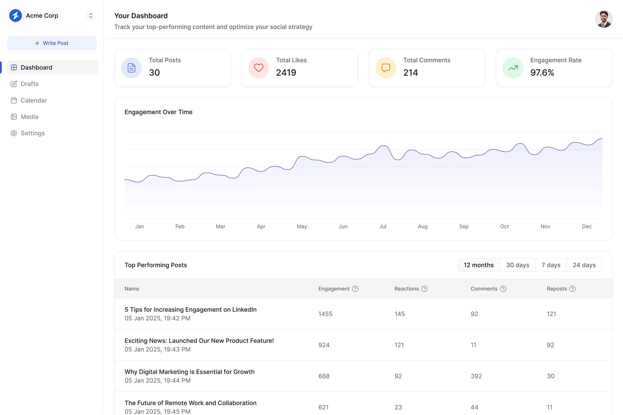Click the help icon beside Engagement column
Screen dimensions: 623x415
click(355, 289)
